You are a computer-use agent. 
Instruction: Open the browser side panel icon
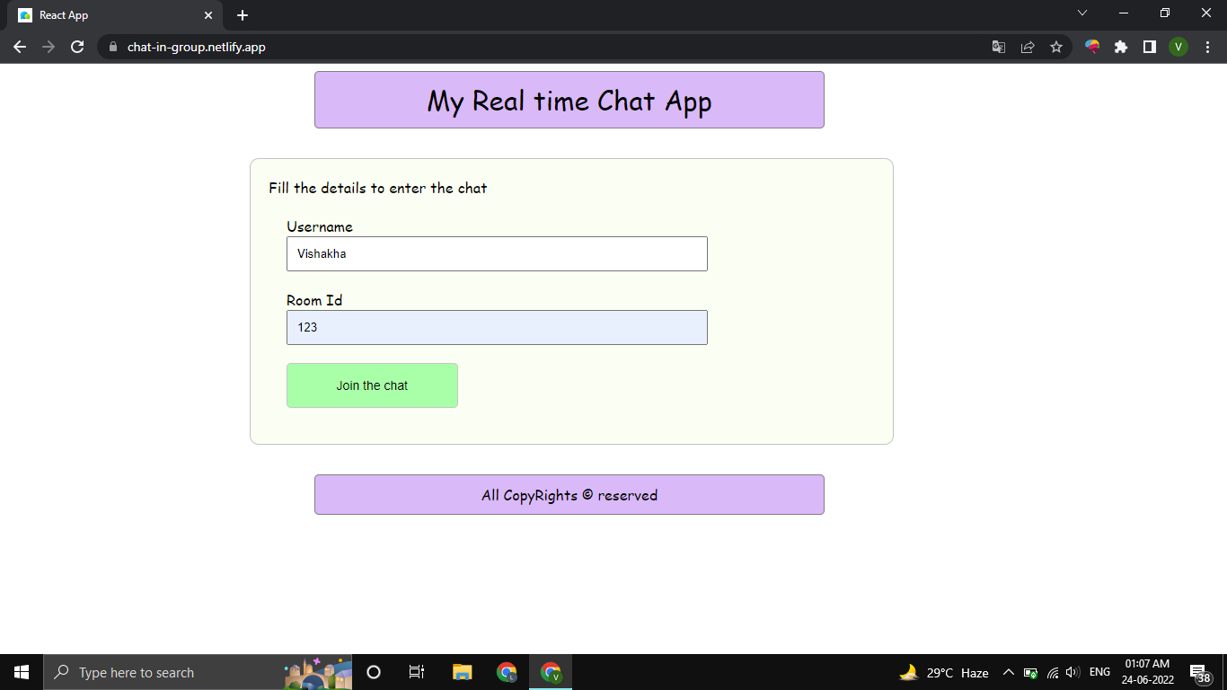coord(1150,47)
